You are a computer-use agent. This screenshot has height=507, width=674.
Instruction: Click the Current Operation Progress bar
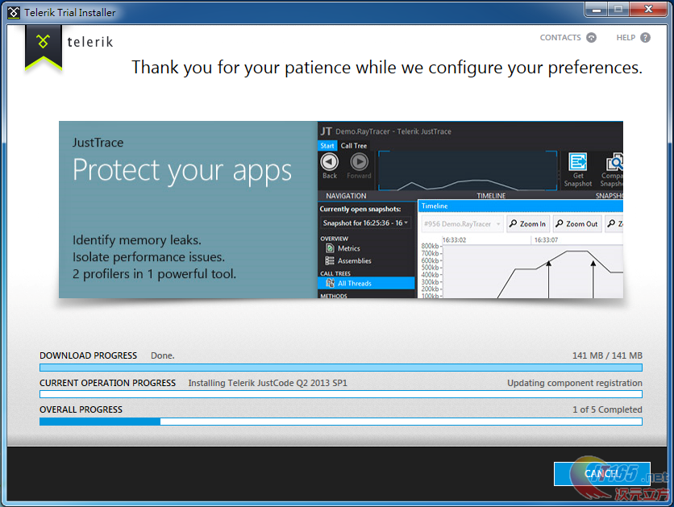click(341, 394)
